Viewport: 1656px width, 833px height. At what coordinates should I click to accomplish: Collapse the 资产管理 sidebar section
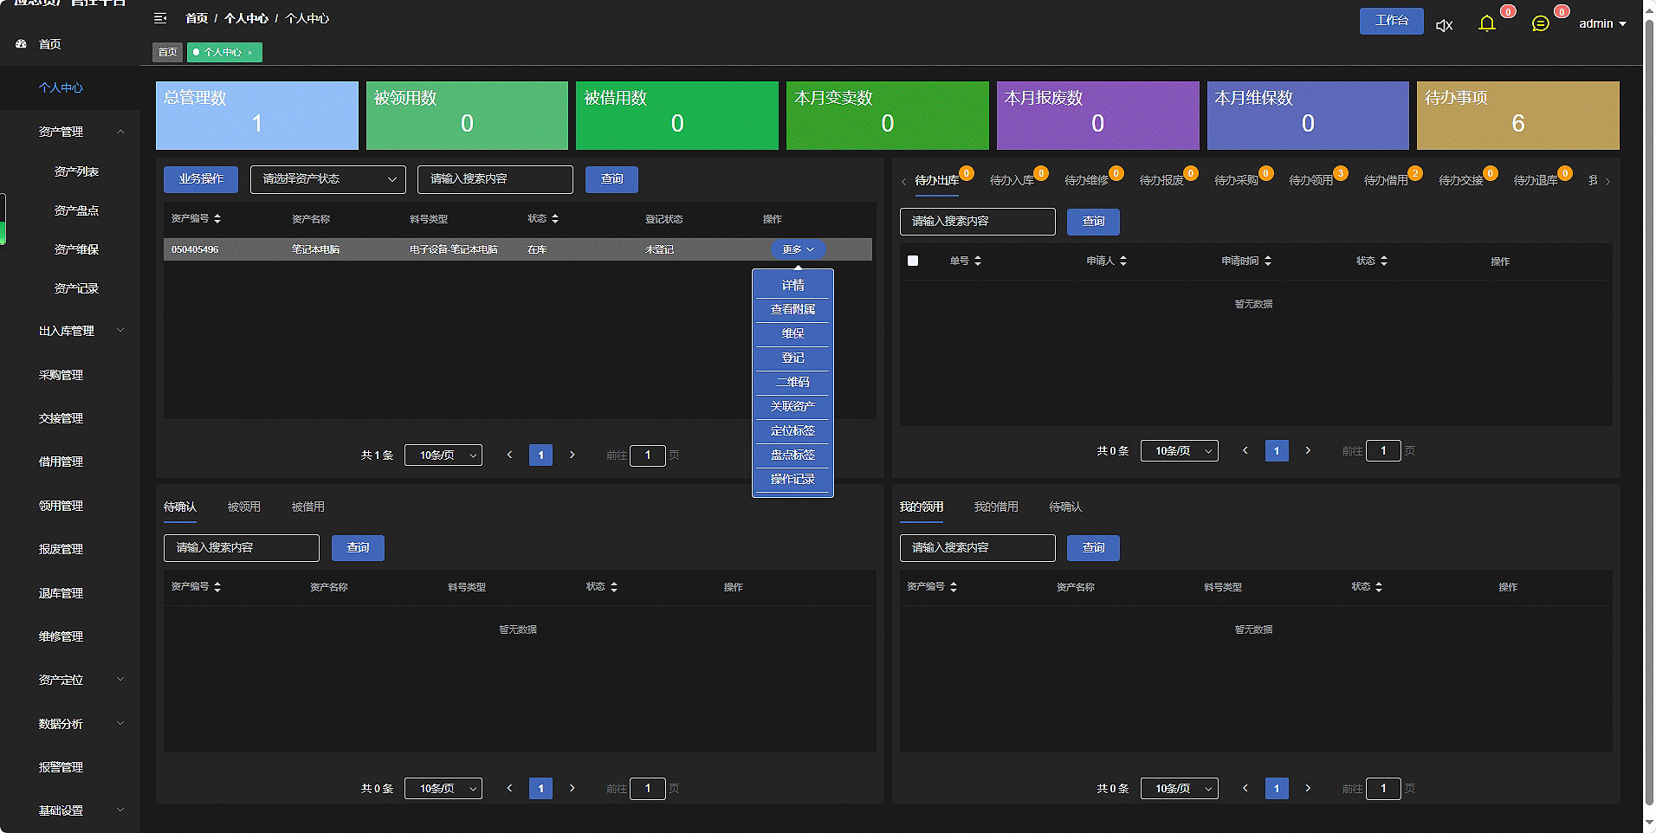click(x=120, y=132)
